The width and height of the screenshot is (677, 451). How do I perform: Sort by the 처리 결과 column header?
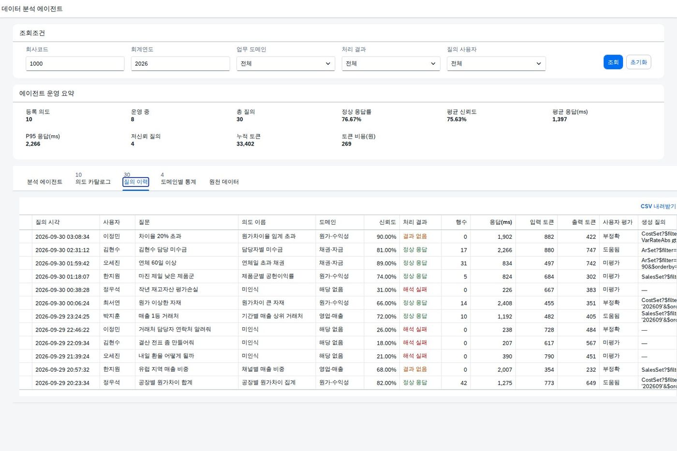click(x=420, y=222)
